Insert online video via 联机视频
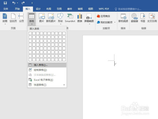The width and height of the screenshot is (158, 119). (x=123, y=18)
